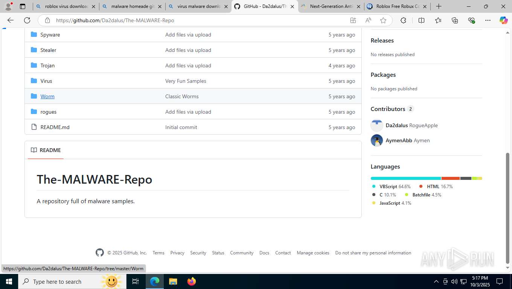Toggle split screen view icon

(421, 20)
